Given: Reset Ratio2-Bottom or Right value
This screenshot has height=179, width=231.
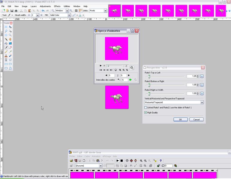Looking at the screenshot, I should tap(202, 85).
